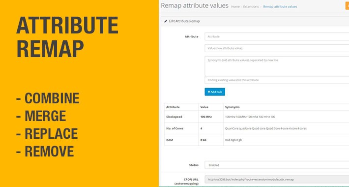Click the QuanCore quadcore synonyms cell
349x187 pixels.
(286, 128)
